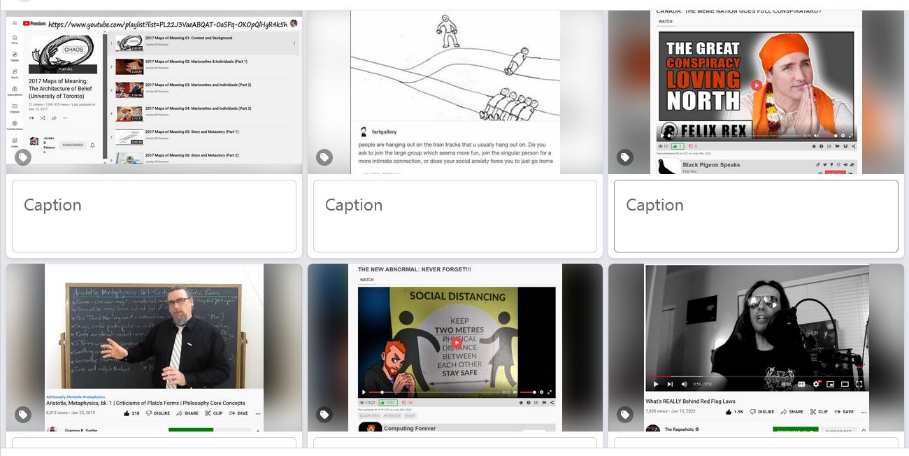Focus caption field under train tracks drawing
This screenshot has height=456, width=909.
click(x=455, y=216)
